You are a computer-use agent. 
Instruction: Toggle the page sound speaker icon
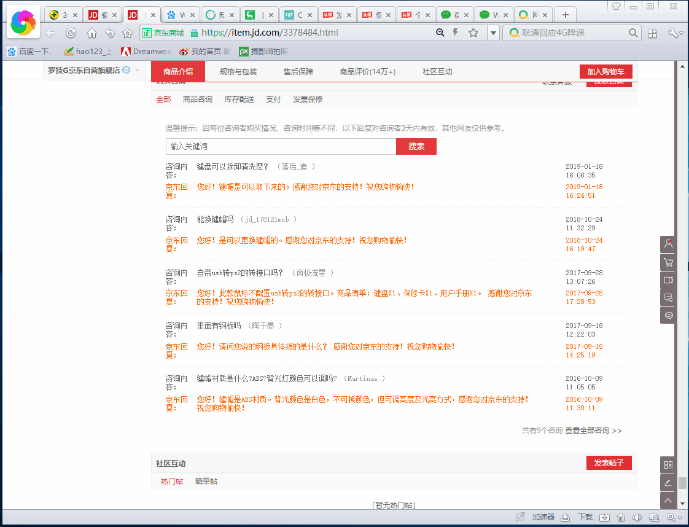[x=637, y=517]
